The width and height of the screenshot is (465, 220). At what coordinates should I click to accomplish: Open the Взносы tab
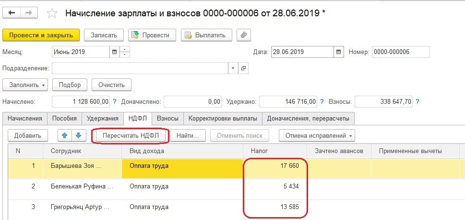click(x=168, y=118)
